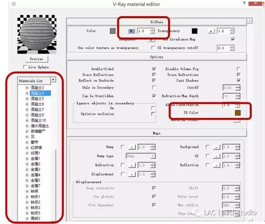This screenshot has height=224, width=265.
Task: Select material 混凝土10 in the list
Action: (39, 120)
